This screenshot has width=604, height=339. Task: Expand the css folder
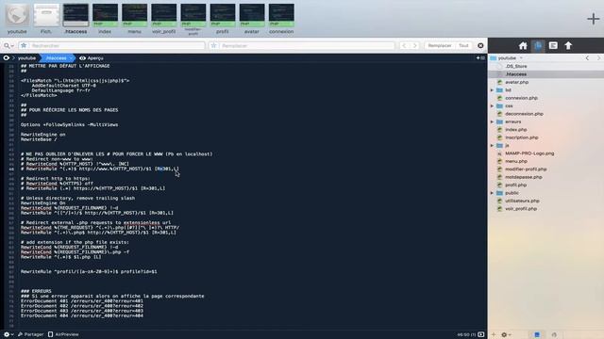tap(492, 105)
